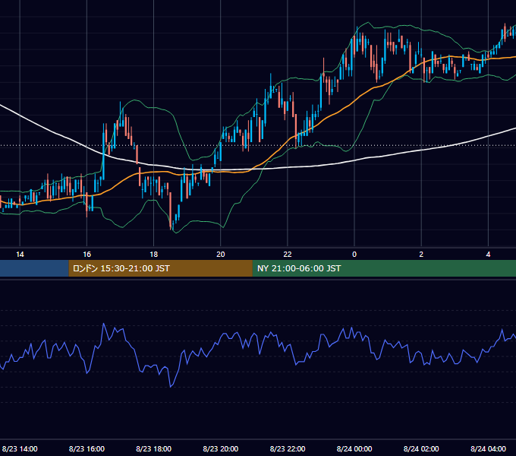Viewport: 516px width, 456px height.
Task: Click the 8/23 14:00 time label
Action: (x=20, y=448)
